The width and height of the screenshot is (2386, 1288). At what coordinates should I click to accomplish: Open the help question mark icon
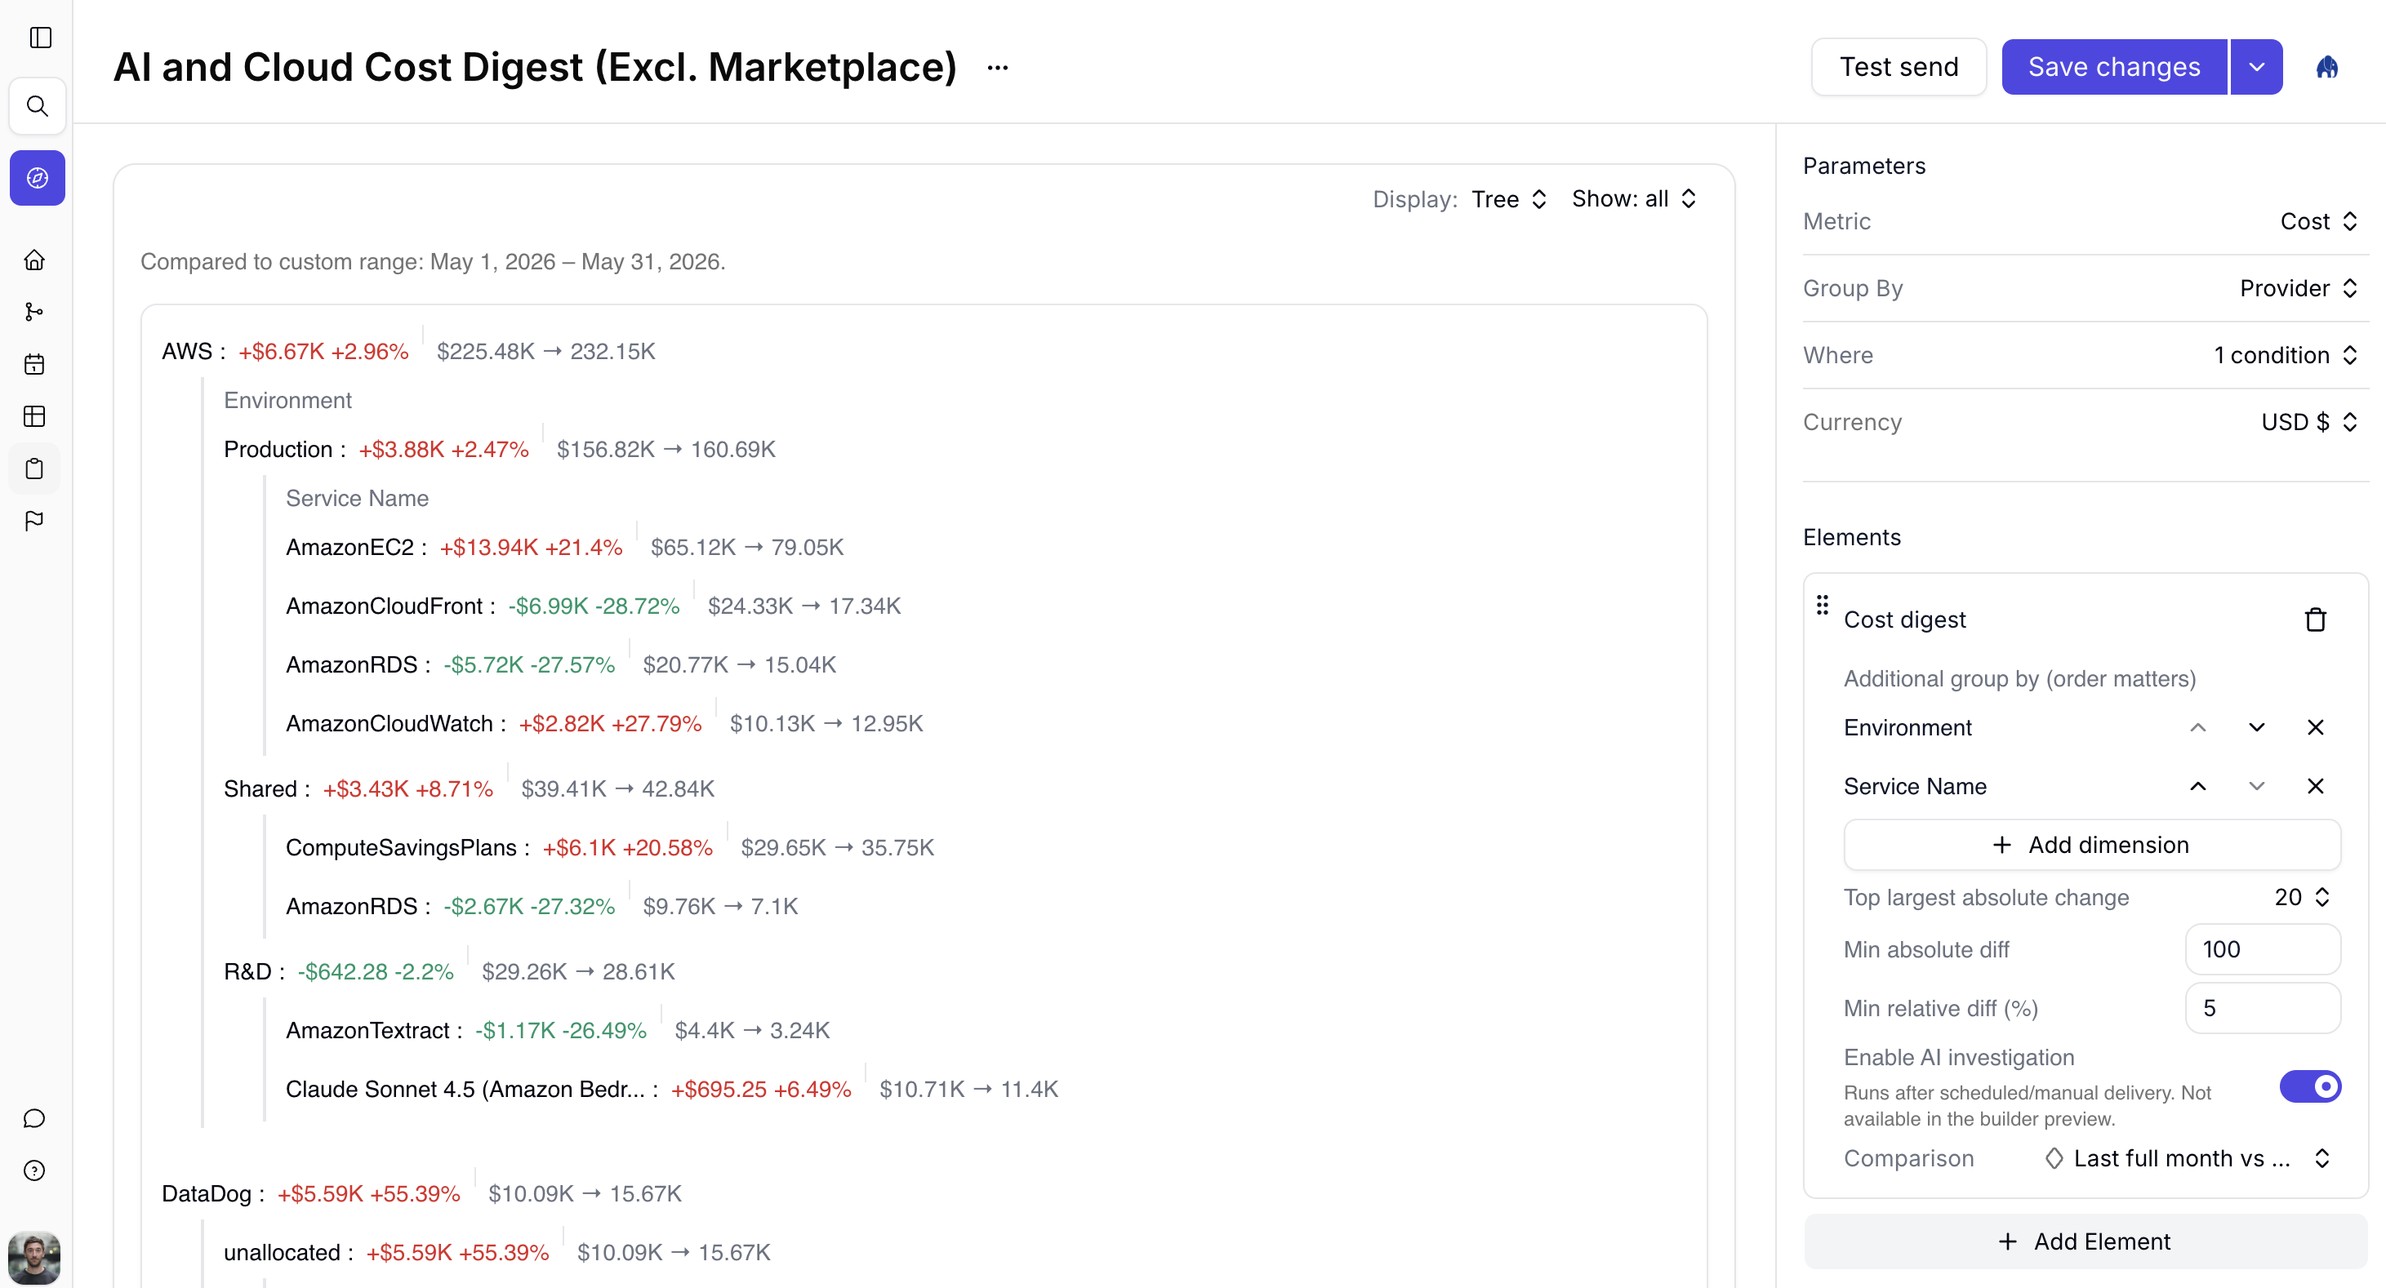coord(34,1170)
